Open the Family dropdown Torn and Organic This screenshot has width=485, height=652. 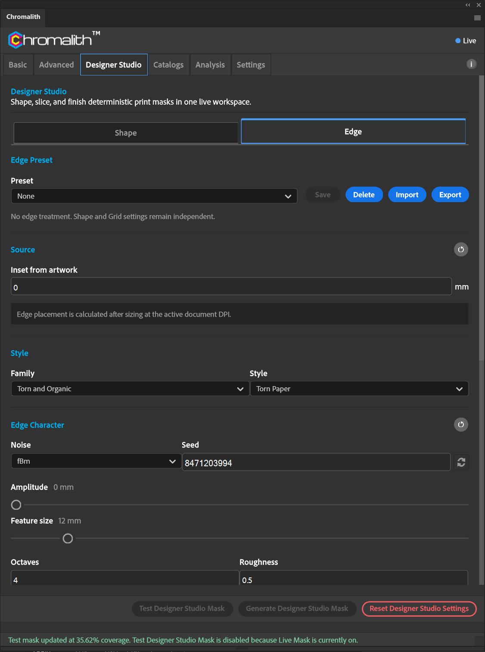point(130,389)
